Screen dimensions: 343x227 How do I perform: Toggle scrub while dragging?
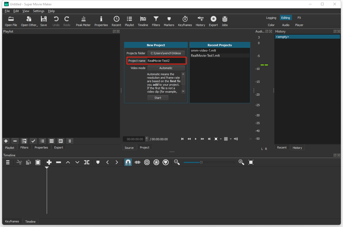pyautogui.click(x=138, y=162)
